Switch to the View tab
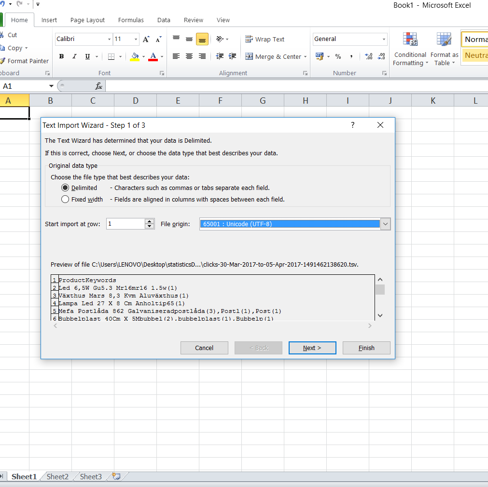 tap(223, 20)
